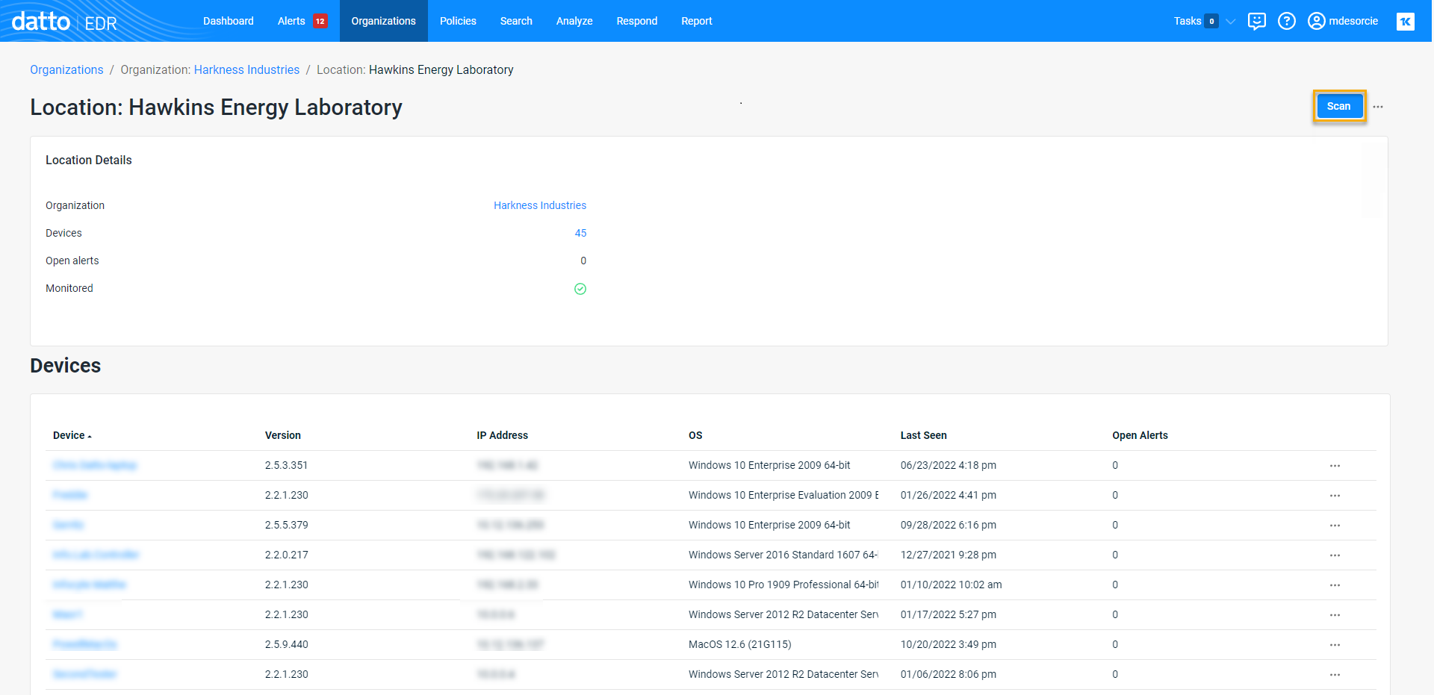
Task: Open device link in the MacOS 12.6 row
Action: tap(85, 644)
